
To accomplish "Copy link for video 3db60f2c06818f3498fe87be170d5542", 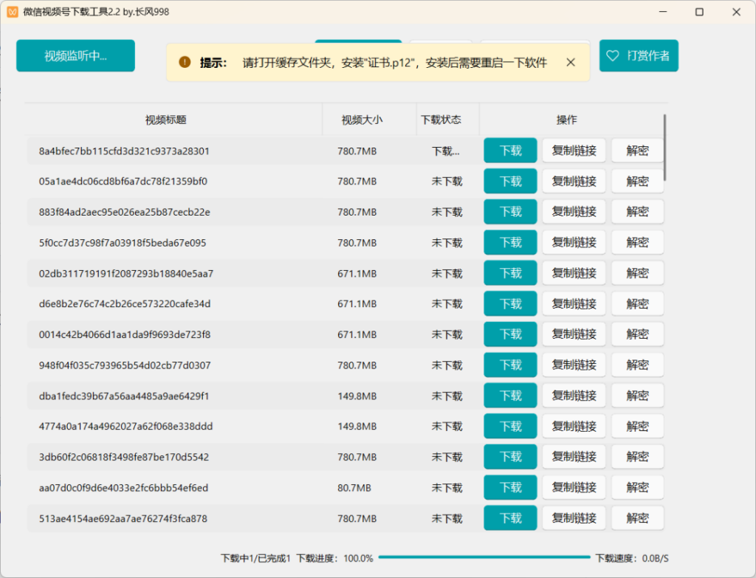I will click(574, 458).
